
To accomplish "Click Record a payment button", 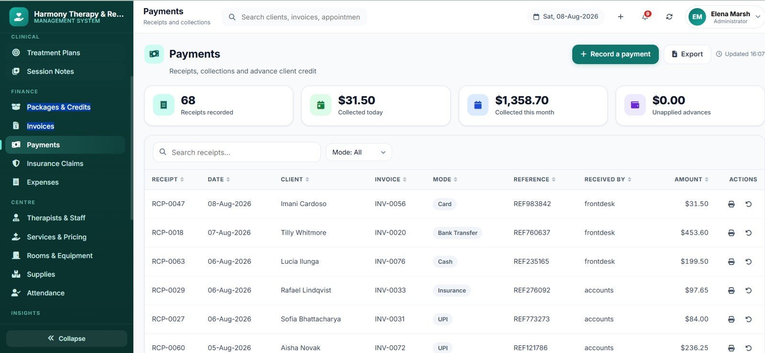I will [x=615, y=54].
